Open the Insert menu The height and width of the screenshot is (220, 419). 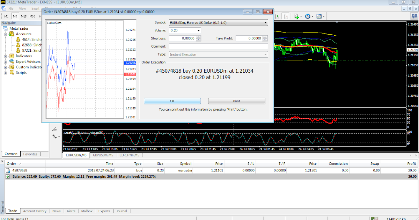35,8
